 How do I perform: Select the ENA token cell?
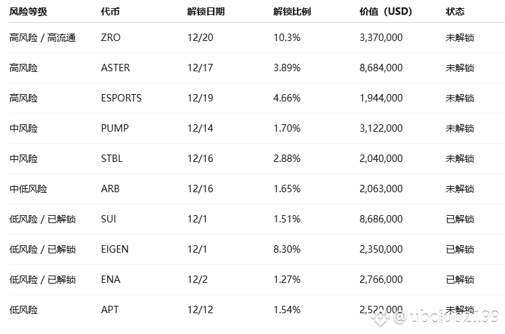(x=110, y=280)
